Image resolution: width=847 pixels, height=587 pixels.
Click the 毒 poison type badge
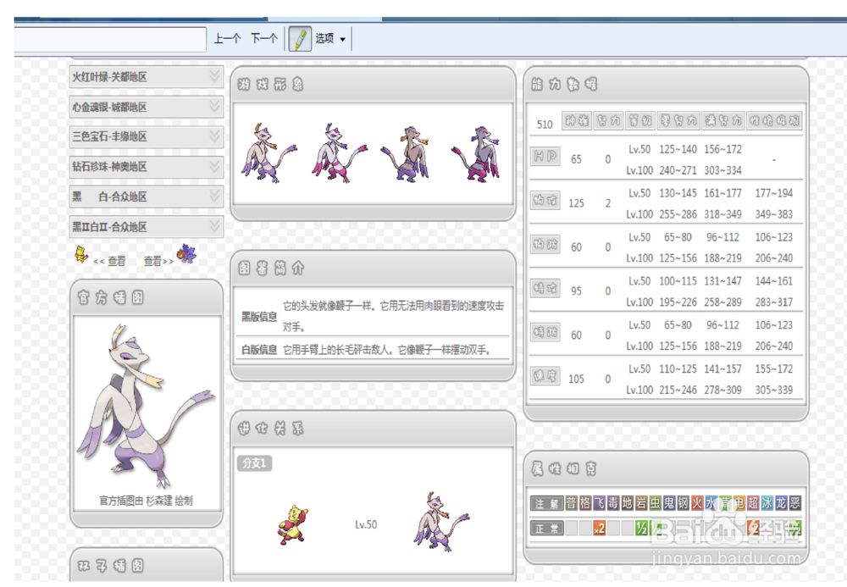point(613,503)
